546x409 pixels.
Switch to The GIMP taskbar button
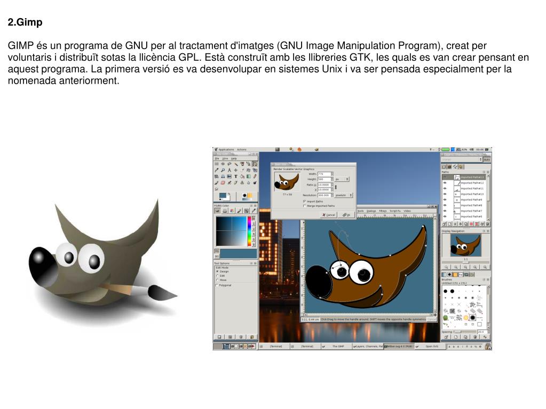coord(338,347)
